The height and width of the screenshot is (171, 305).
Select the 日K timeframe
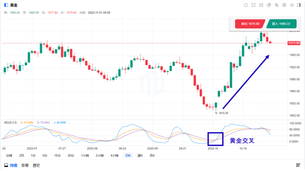tap(128, 155)
